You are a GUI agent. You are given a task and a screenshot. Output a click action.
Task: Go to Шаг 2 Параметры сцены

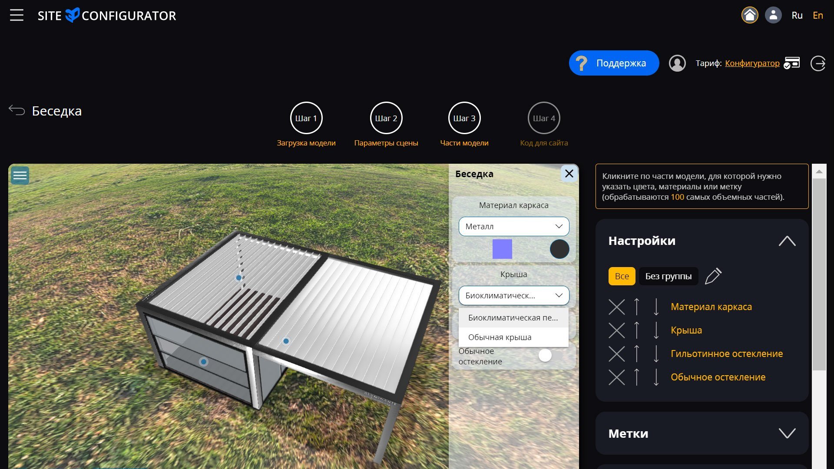[x=386, y=118]
